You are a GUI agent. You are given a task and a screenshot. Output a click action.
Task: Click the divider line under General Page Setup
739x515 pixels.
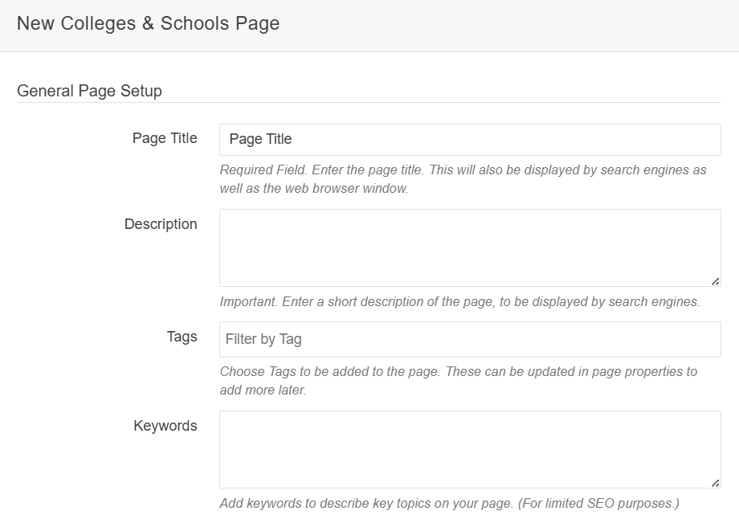(369, 103)
